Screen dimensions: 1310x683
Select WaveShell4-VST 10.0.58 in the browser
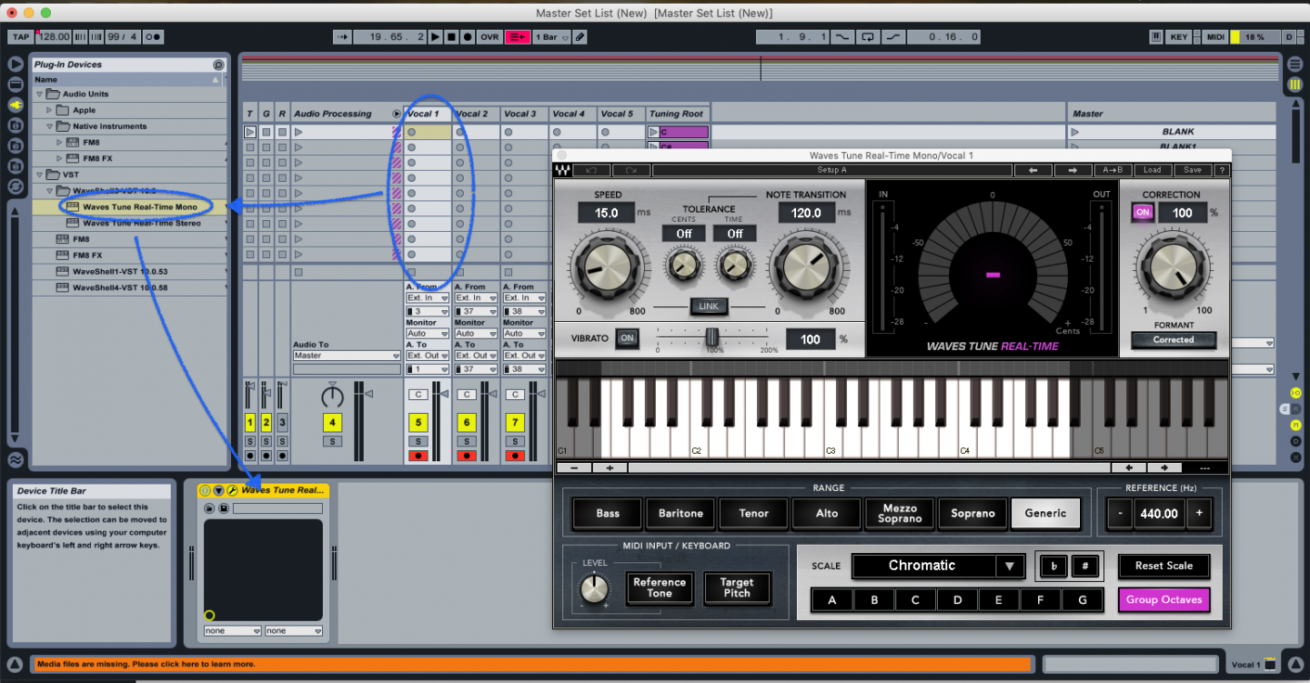tap(120, 287)
